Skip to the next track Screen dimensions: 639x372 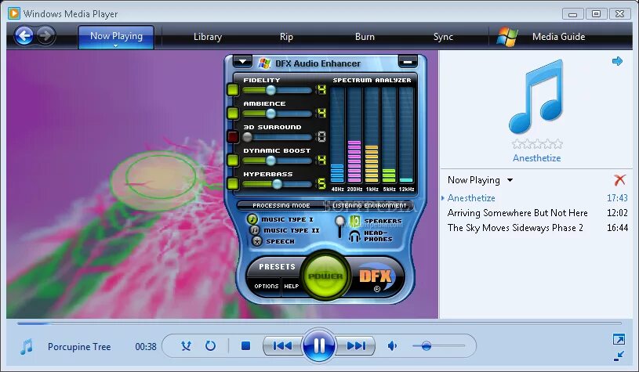pyautogui.click(x=356, y=346)
